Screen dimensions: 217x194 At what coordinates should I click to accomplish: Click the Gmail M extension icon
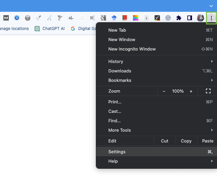(6, 18)
